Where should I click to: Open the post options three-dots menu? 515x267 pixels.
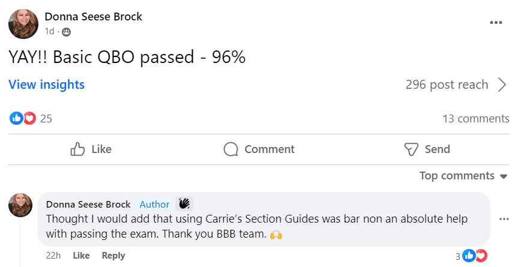coord(496,23)
